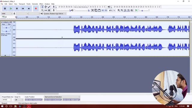Open the Tracks menu

point(28,4)
